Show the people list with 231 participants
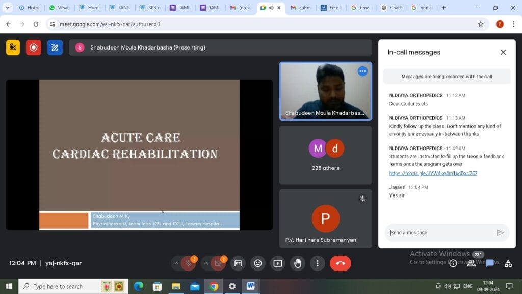This screenshot has width=522, height=294. coord(472,263)
